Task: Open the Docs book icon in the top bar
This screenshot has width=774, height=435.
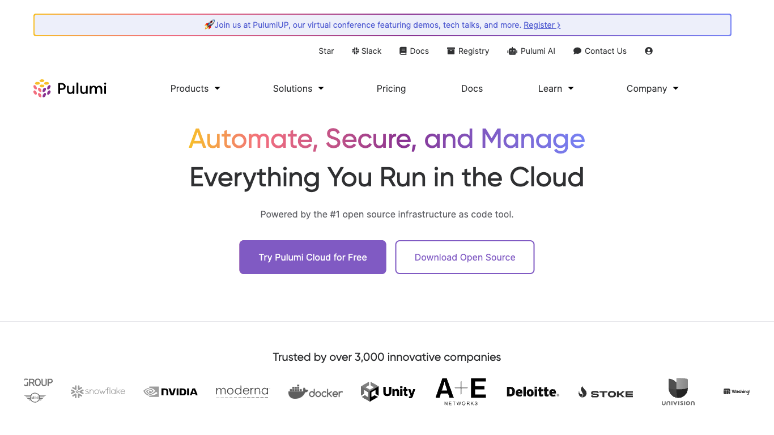Action: 403,51
